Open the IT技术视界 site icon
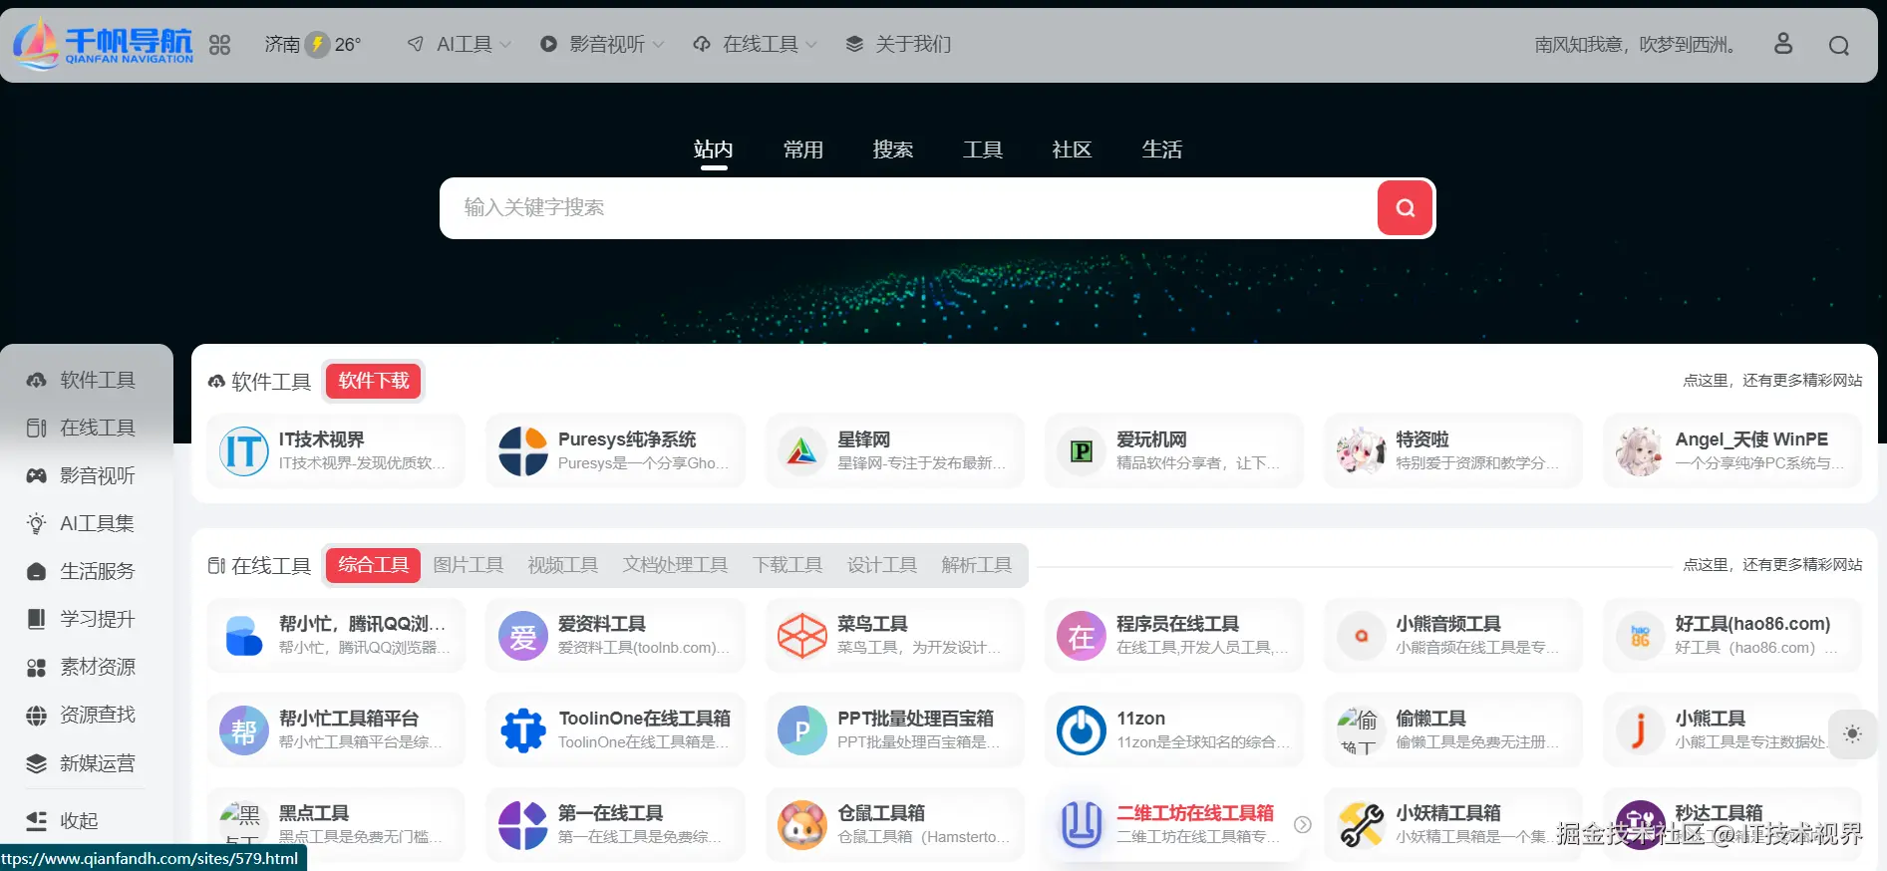Viewport: 1887px width, 871px height. (x=244, y=451)
